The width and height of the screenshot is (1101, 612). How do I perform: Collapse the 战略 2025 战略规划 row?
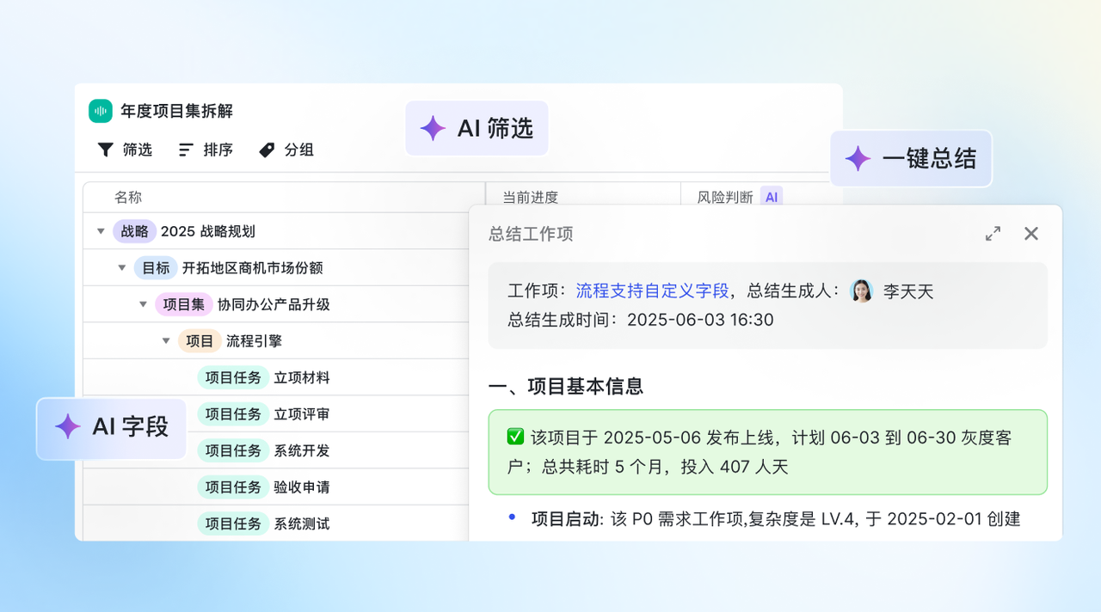(101, 231)
